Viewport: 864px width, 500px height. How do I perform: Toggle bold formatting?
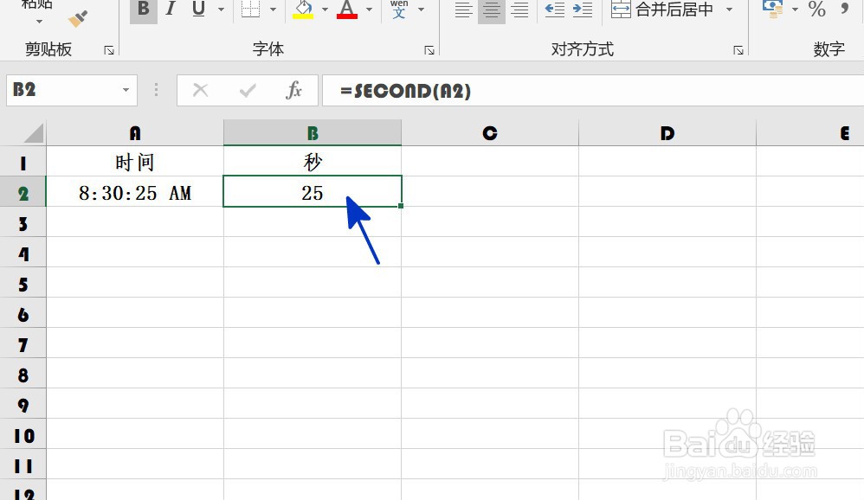coord(143,10)
